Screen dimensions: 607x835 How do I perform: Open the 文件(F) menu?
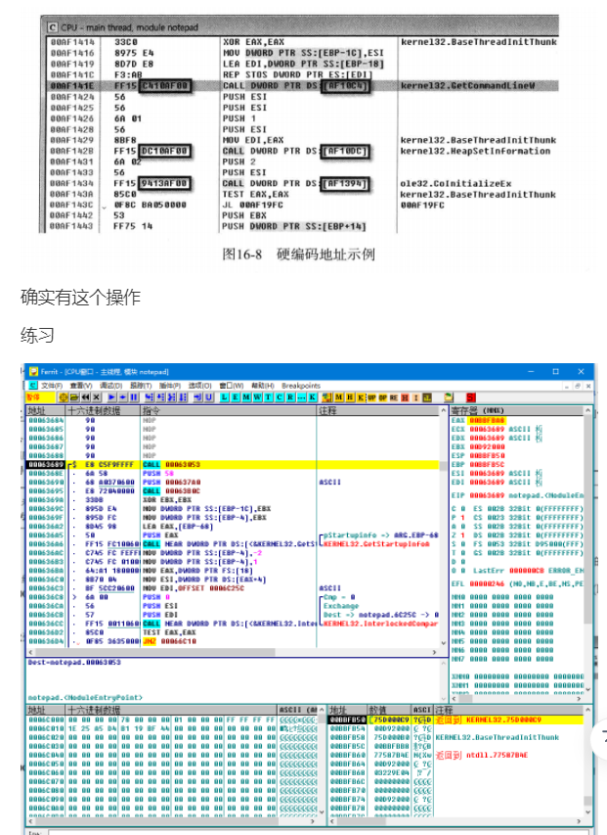point(52,385)
